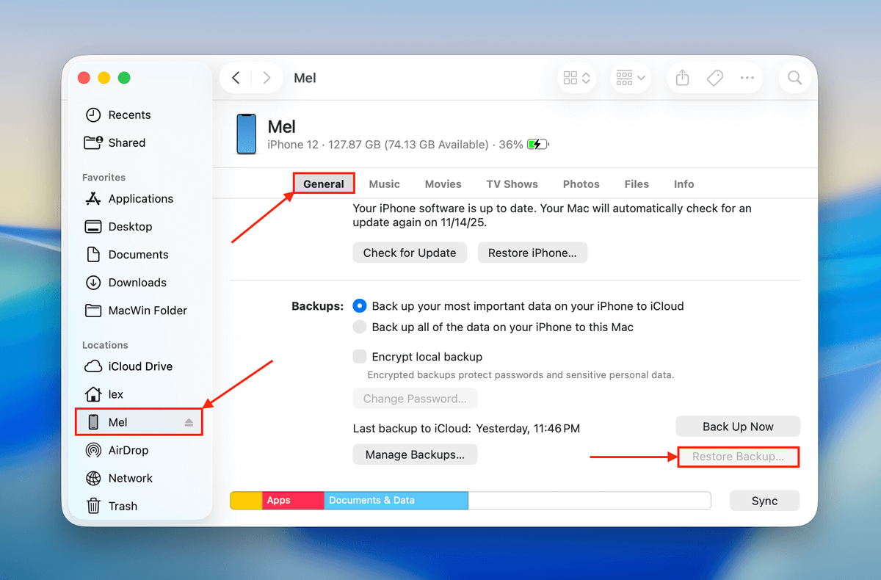Viewport: 881px width, 580px height.
Task: Enable the Encrypt local backup checkbox
Action: click(359, 356)
